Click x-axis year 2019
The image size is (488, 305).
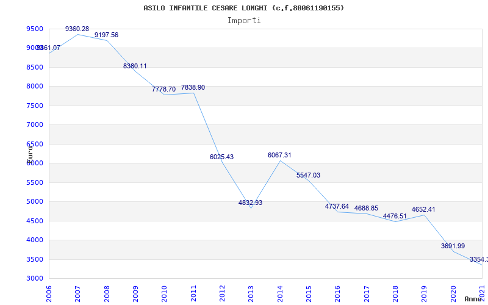pos(424,293)
